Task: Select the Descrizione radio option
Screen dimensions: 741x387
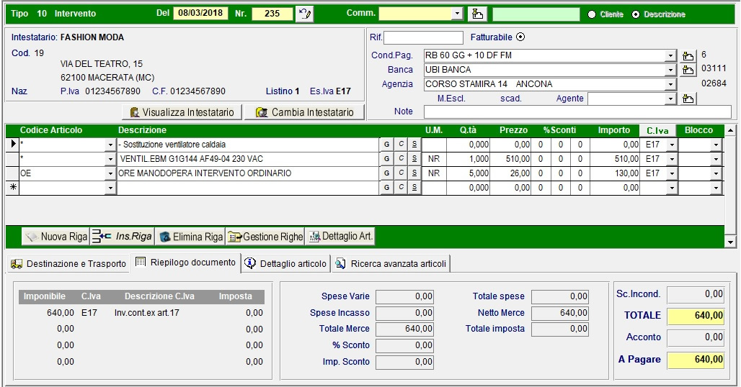Action: pyautogui.click(x=636, y=14)
